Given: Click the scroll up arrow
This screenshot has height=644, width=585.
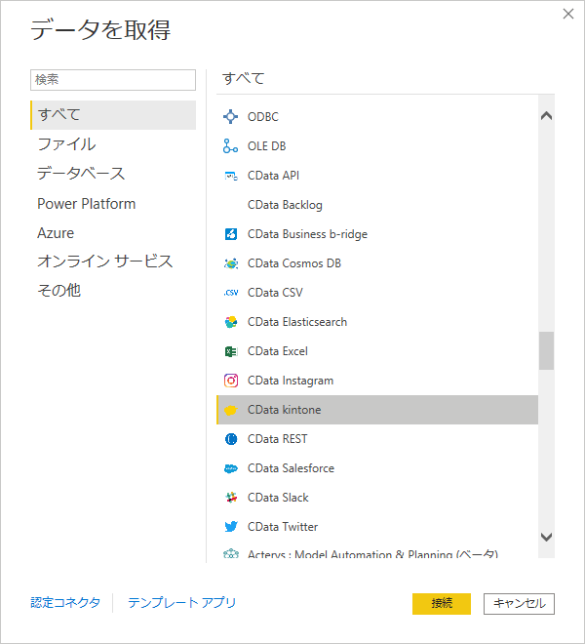Looking at the screenshot, I should [x=546, y=116].
